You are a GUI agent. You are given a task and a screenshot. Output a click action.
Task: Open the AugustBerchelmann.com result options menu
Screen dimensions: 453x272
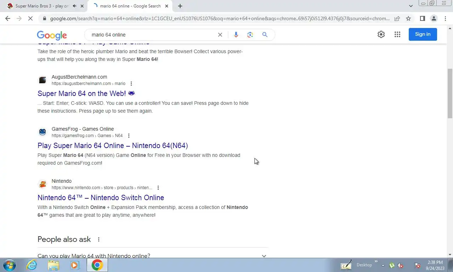(131, 84)
